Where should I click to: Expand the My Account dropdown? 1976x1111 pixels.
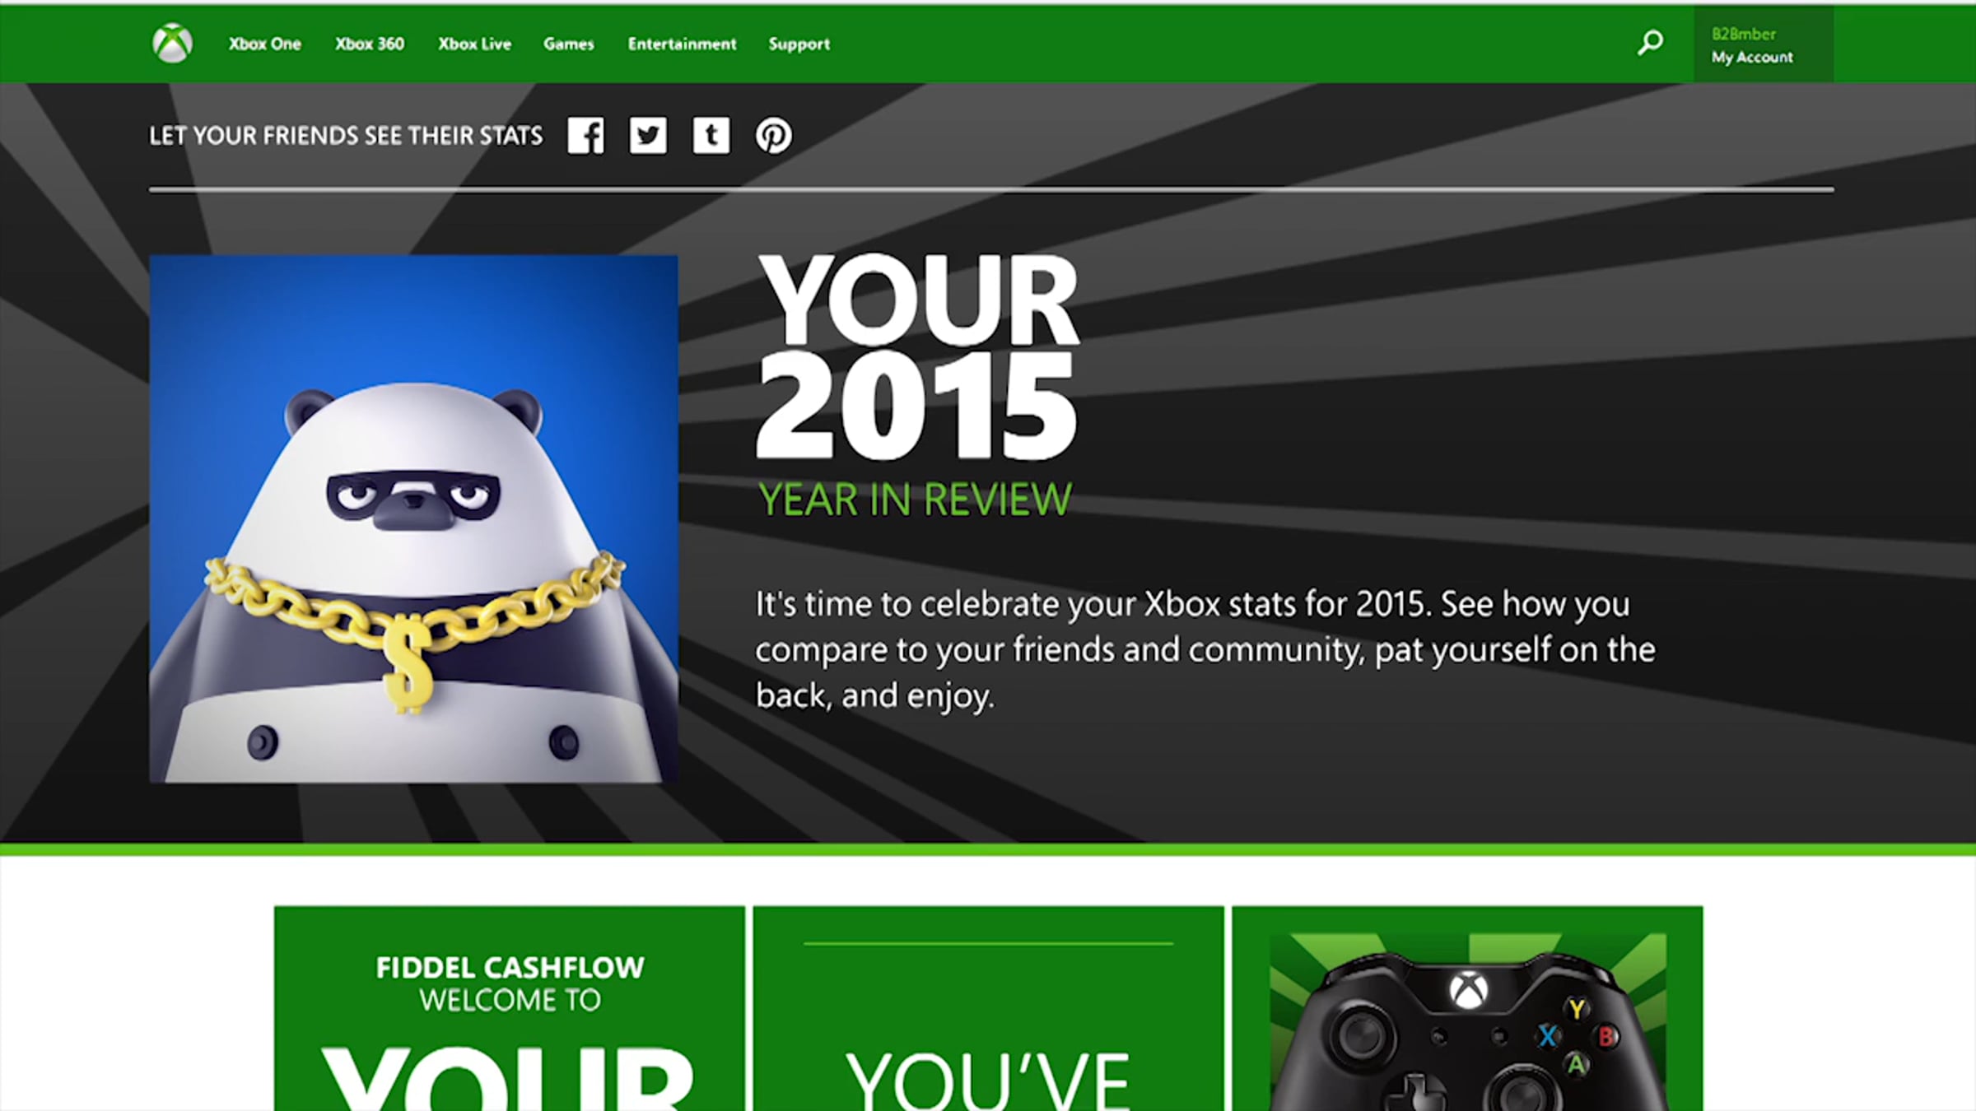click(1752, 57)
